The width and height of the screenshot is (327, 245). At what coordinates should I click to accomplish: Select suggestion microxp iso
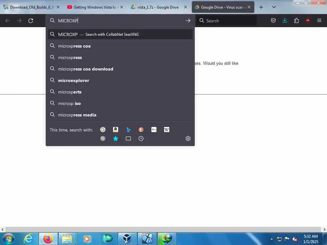click(x=120, y=103)
